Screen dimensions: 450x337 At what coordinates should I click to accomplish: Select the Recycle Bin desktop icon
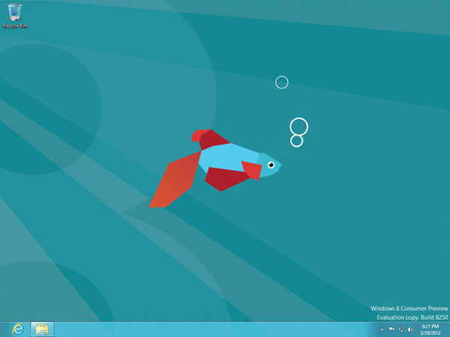(15, 16)
